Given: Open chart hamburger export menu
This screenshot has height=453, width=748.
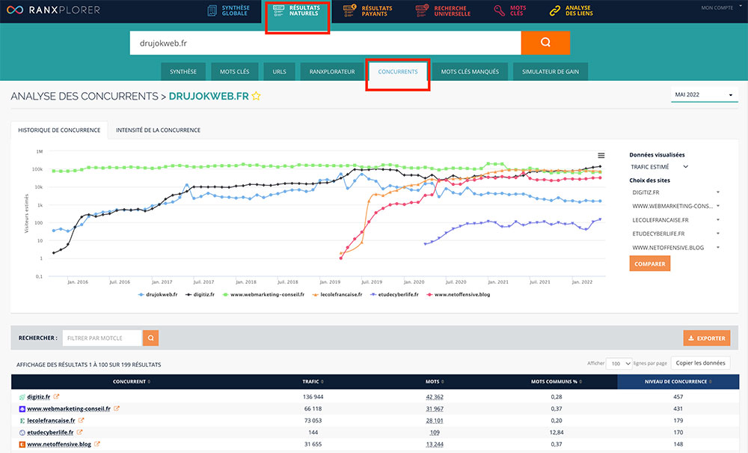Looking at the screenshot, I should click(x=601, y=156).
